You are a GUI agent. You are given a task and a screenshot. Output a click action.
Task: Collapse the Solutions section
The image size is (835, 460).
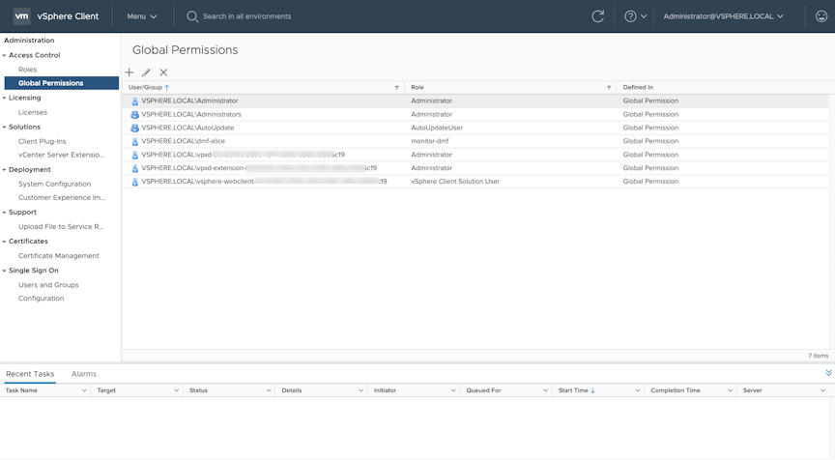pos(4,128)
